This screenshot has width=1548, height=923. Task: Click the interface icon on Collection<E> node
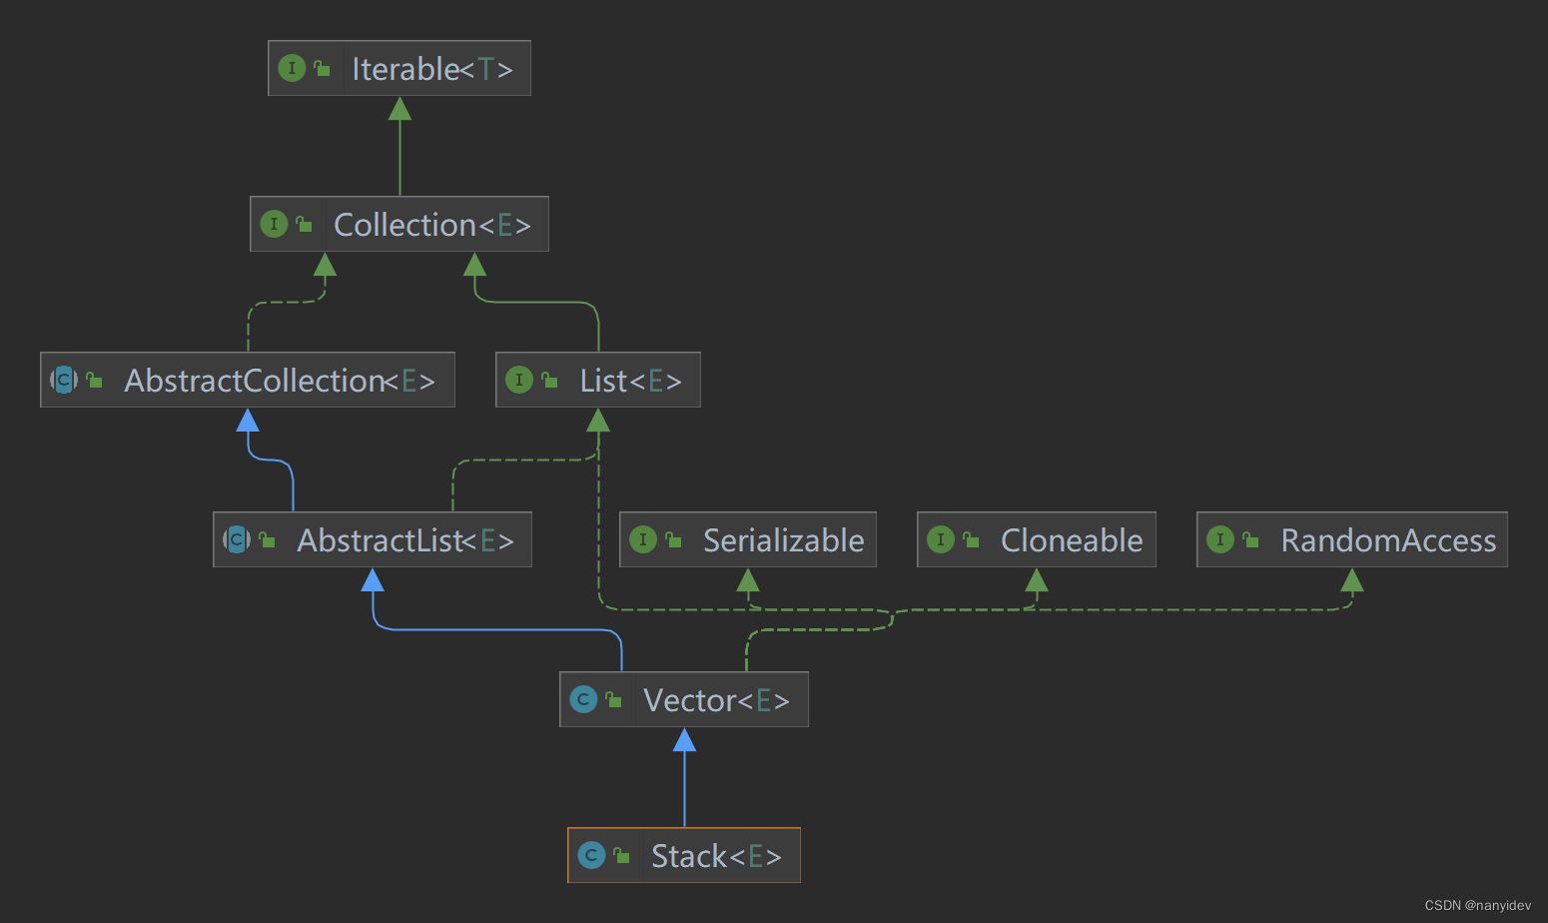tap(274, 224)
